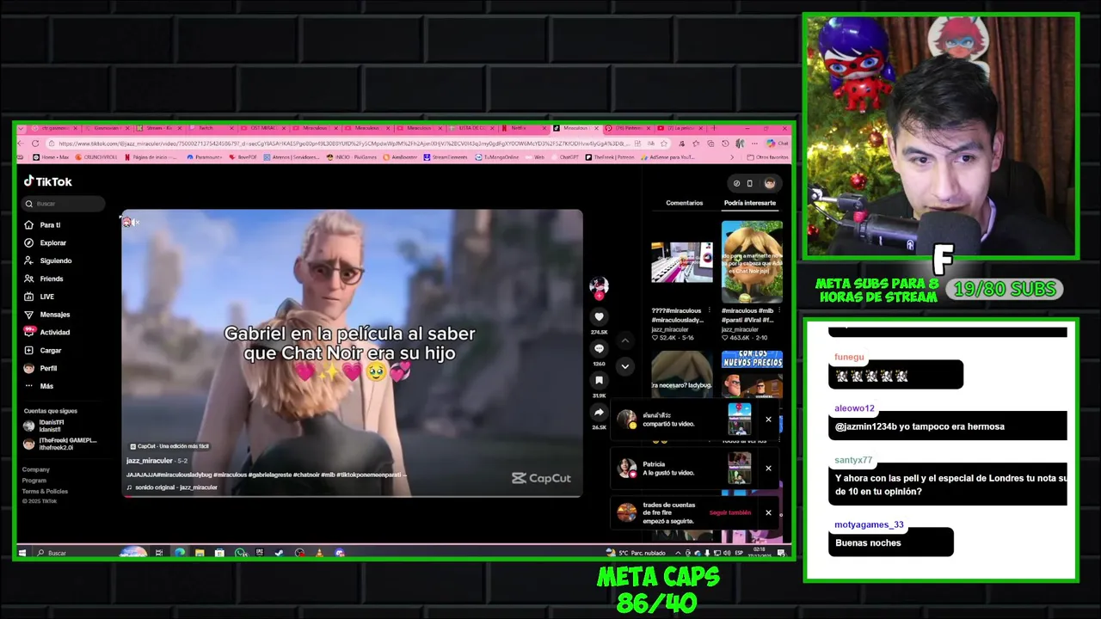
Task: Open Mensajes in the TikTok sidebar
Action: (x=47, y=315)
